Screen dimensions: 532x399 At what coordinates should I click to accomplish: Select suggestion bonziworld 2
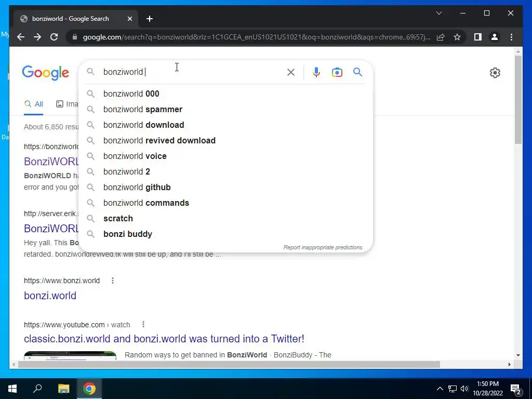(x=225, y=171)
